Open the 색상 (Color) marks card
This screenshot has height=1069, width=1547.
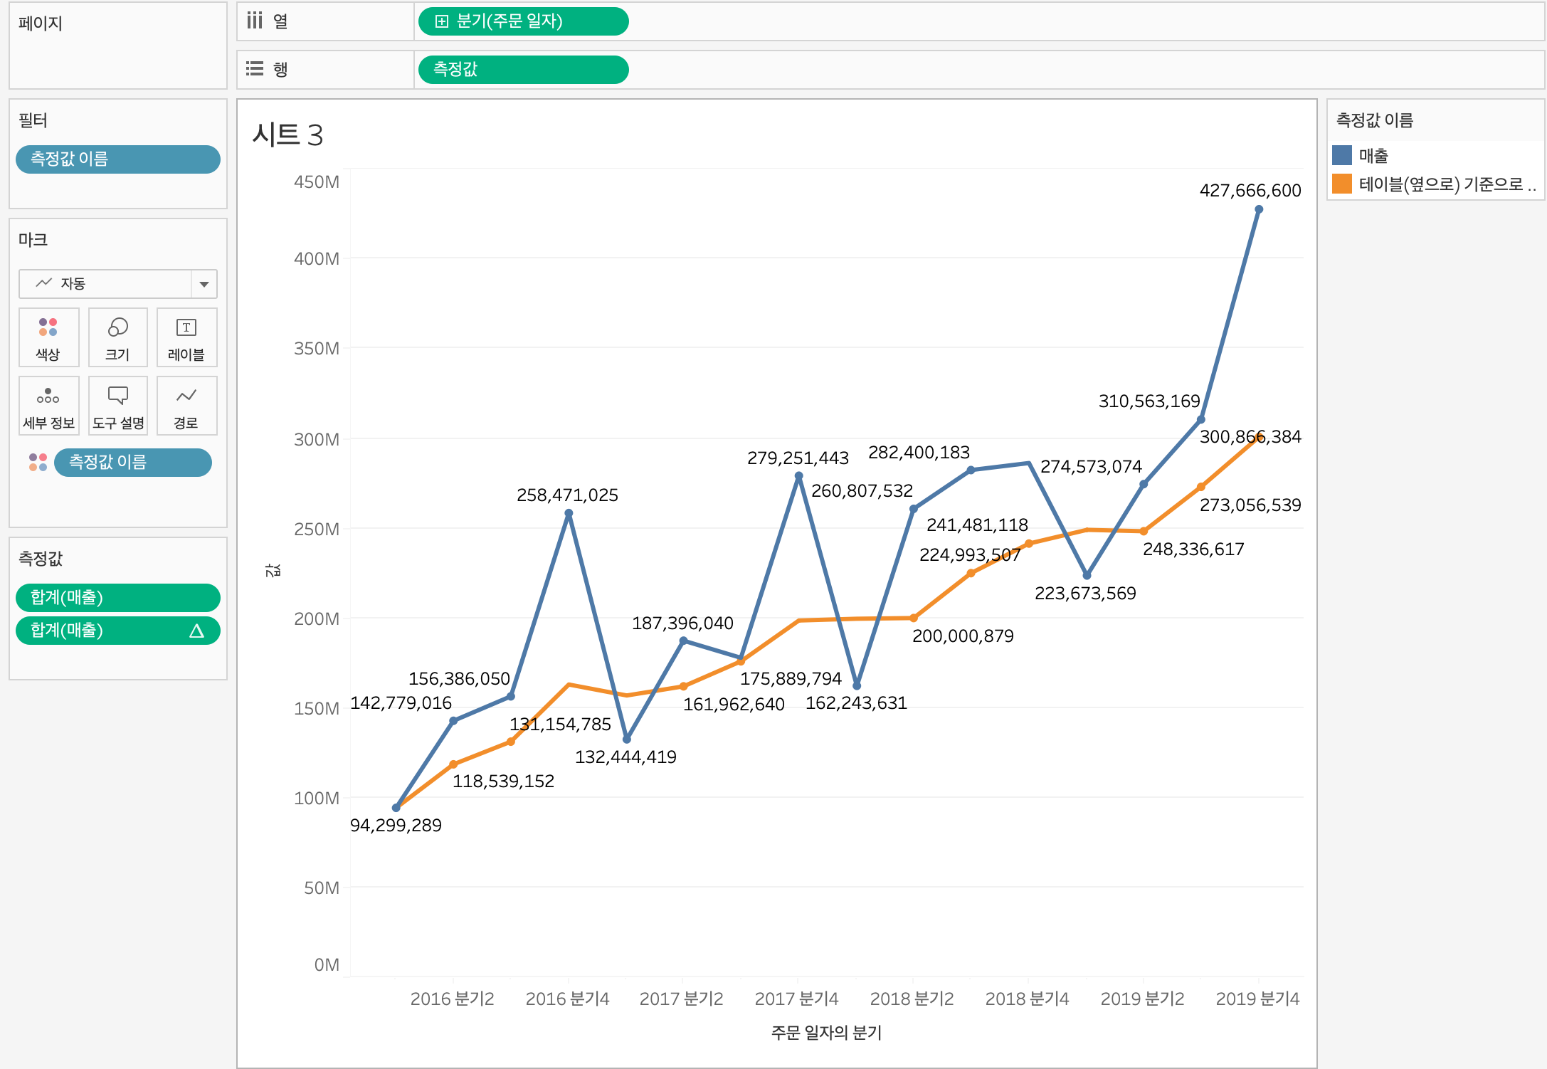[48, 337]
